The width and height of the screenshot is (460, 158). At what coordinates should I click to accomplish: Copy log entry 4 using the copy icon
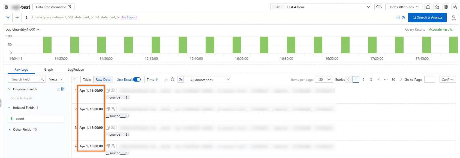coord(108,146)
